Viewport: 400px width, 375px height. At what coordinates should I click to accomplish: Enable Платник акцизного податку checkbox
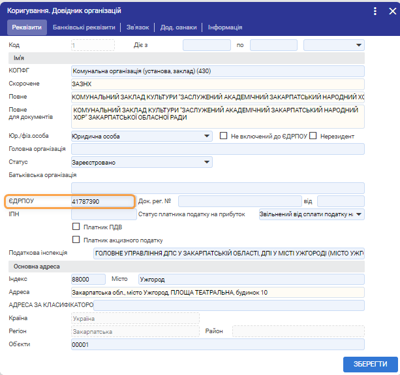[76, 240]
